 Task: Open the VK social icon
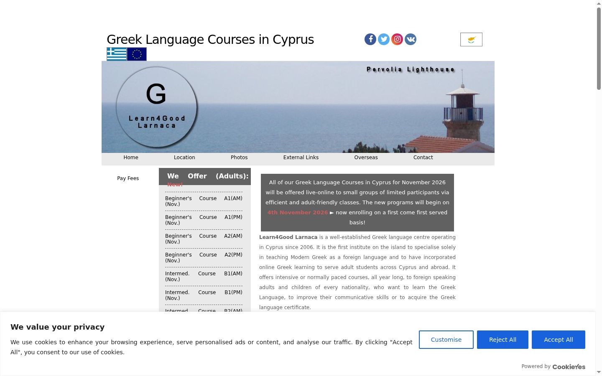pyautogui.click(x=411, y=39)
